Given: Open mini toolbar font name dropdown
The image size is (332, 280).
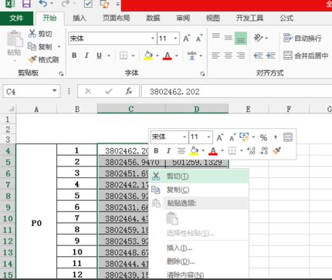Looking at the screenshot, I should pyautogui.click(x=185, y=137).
